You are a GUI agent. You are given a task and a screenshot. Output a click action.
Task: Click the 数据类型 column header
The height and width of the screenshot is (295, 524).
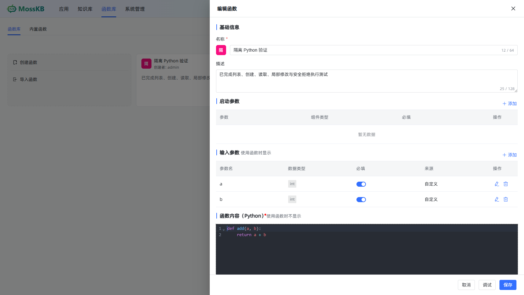pyautogui.click(x=297, y=168)
